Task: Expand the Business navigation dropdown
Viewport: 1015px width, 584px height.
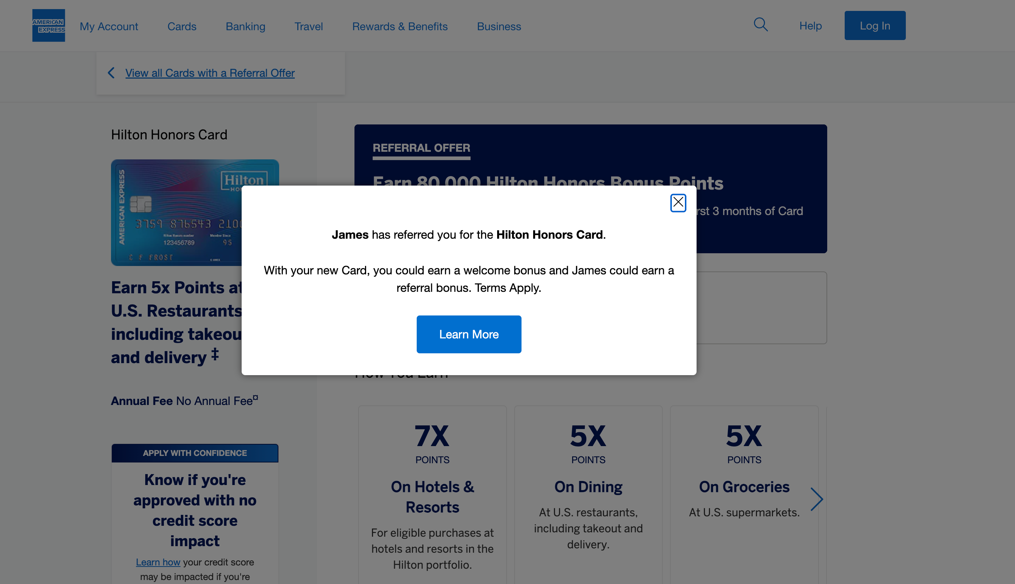Action: pyautogui.click(x=499, y=26)
